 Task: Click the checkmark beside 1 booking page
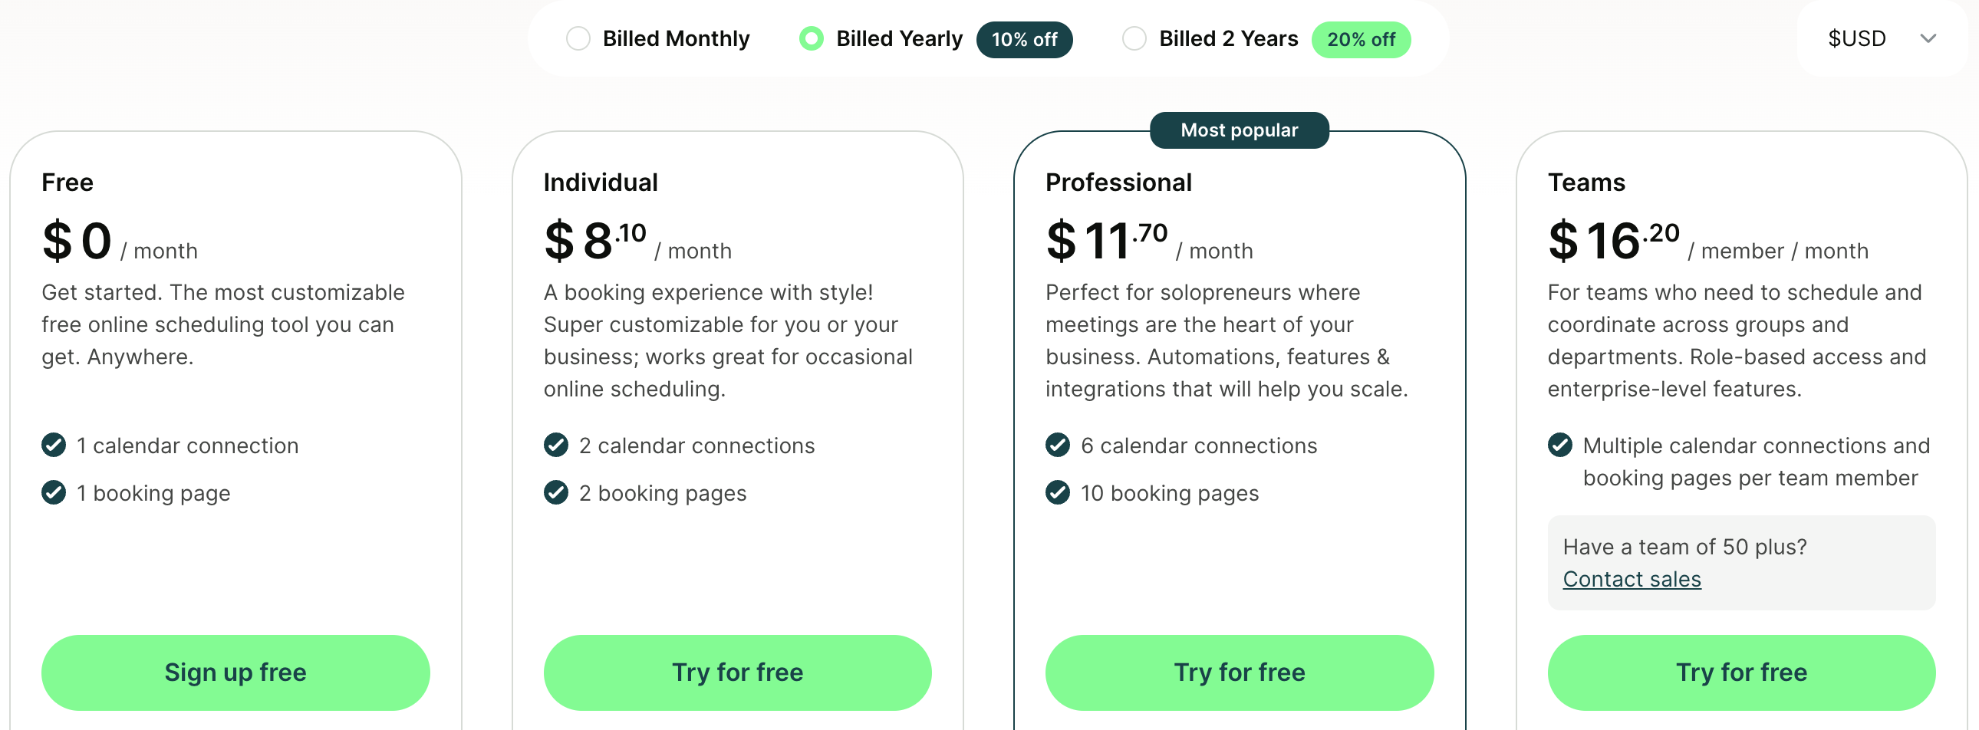(x=53, y=493)
